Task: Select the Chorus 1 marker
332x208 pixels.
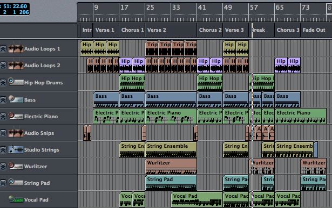Action: (x=132, y=30)
